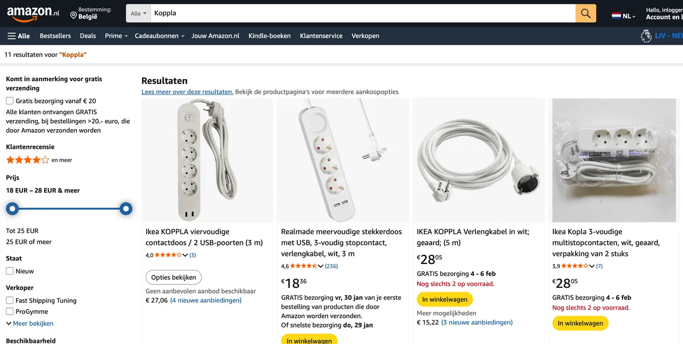
Task: Go to Klantenservice in the navigation bar
Action: pyautogui.click(x=321, y=36)
